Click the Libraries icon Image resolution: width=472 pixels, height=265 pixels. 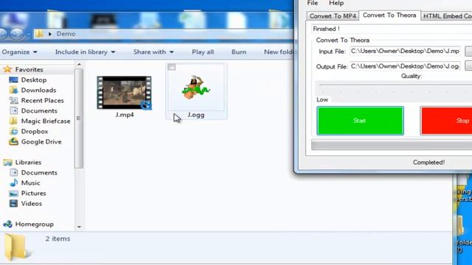point(7,162)
